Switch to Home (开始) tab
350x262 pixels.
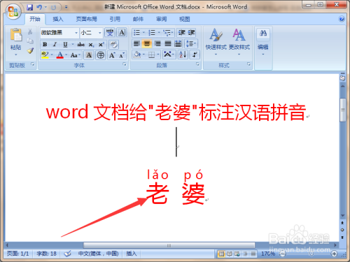[x=35, y=19]
